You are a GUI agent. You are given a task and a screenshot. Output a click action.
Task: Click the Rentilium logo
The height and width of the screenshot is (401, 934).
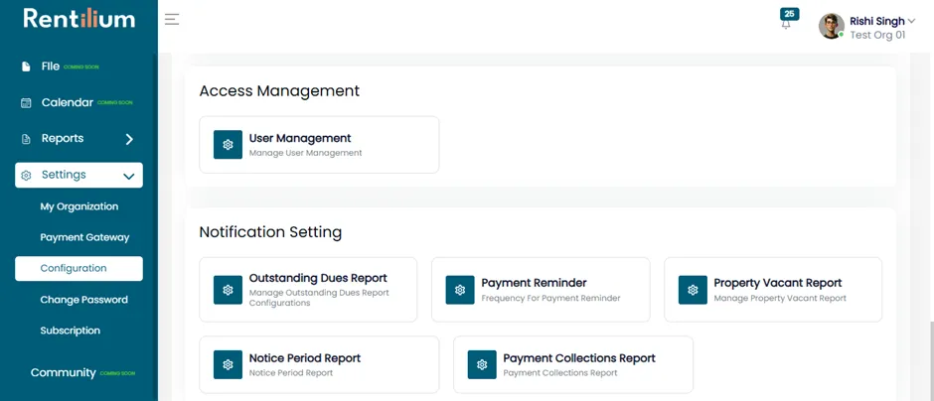point(79,19)
